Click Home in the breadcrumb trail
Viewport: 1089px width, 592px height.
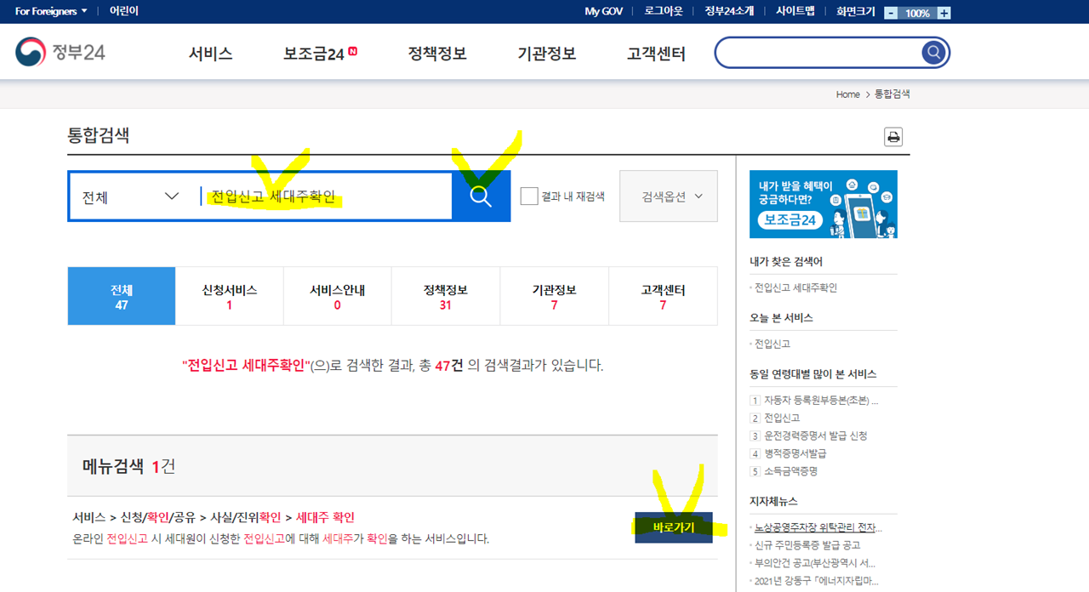pyautogui.click(x=847, y=94)
